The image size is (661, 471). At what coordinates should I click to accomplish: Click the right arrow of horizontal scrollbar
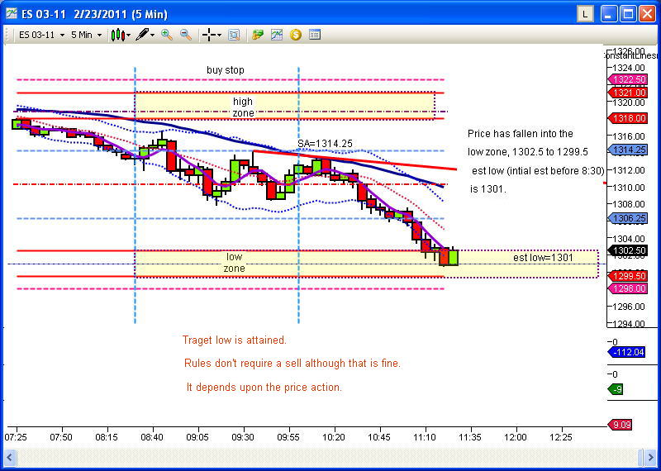[x=649, y=457]
